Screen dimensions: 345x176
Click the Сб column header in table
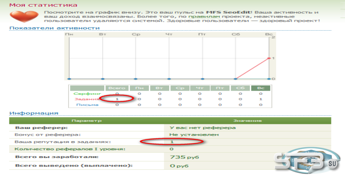pyautogui.click(x=240, y=88)
